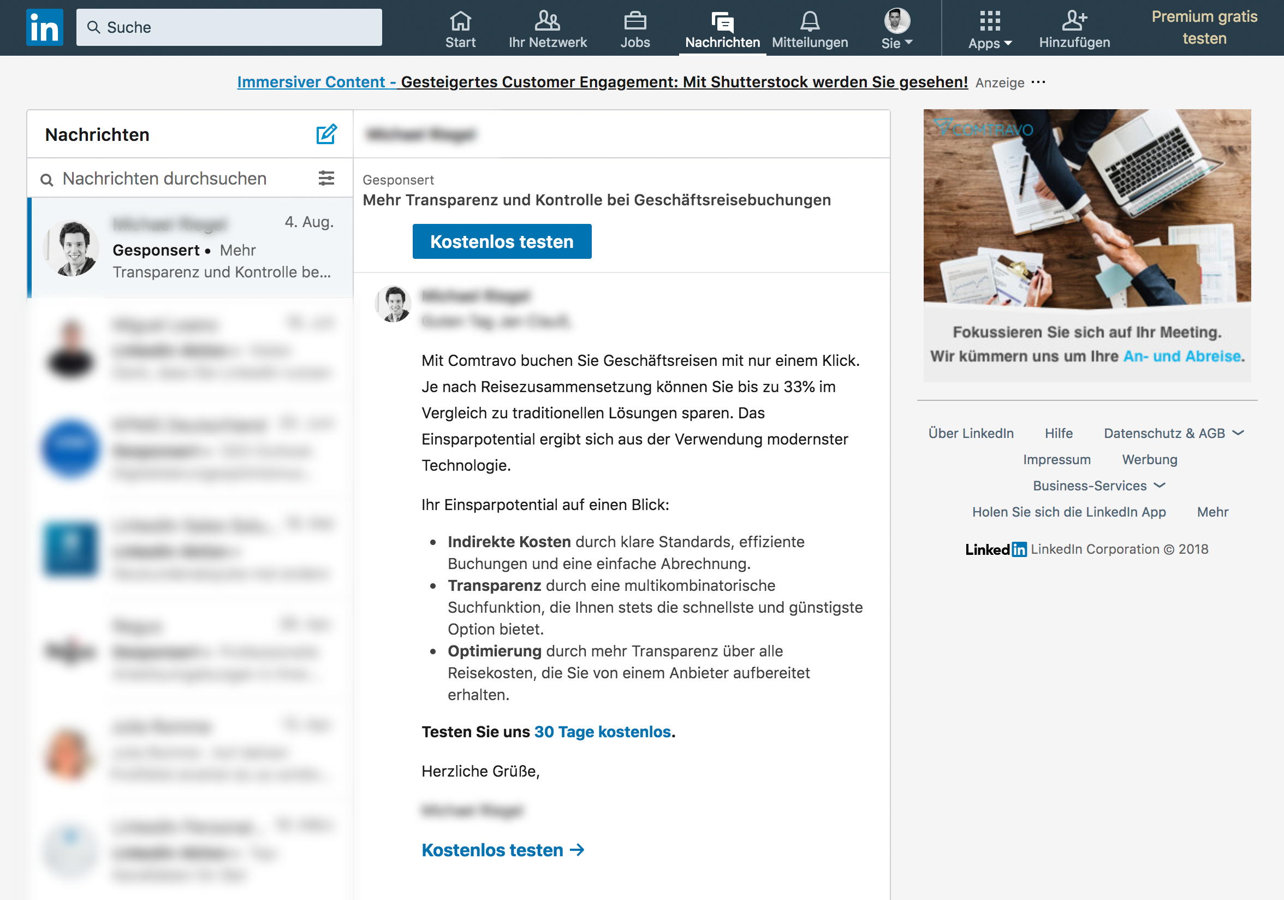Click the footer LinkedIn logo
This screenshot has width=1284, height=900.
(x=995, y=549)
